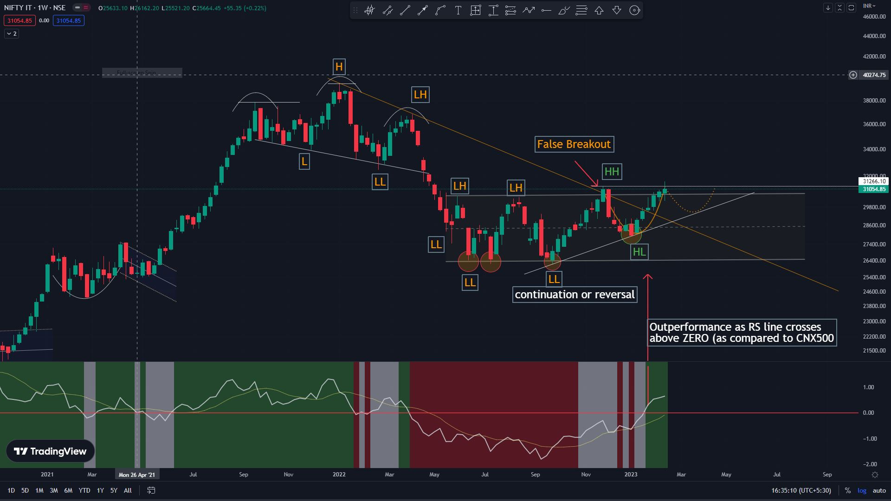Toggle log scale mode
Screen dimensions: 891x501
tap(862, 490)
